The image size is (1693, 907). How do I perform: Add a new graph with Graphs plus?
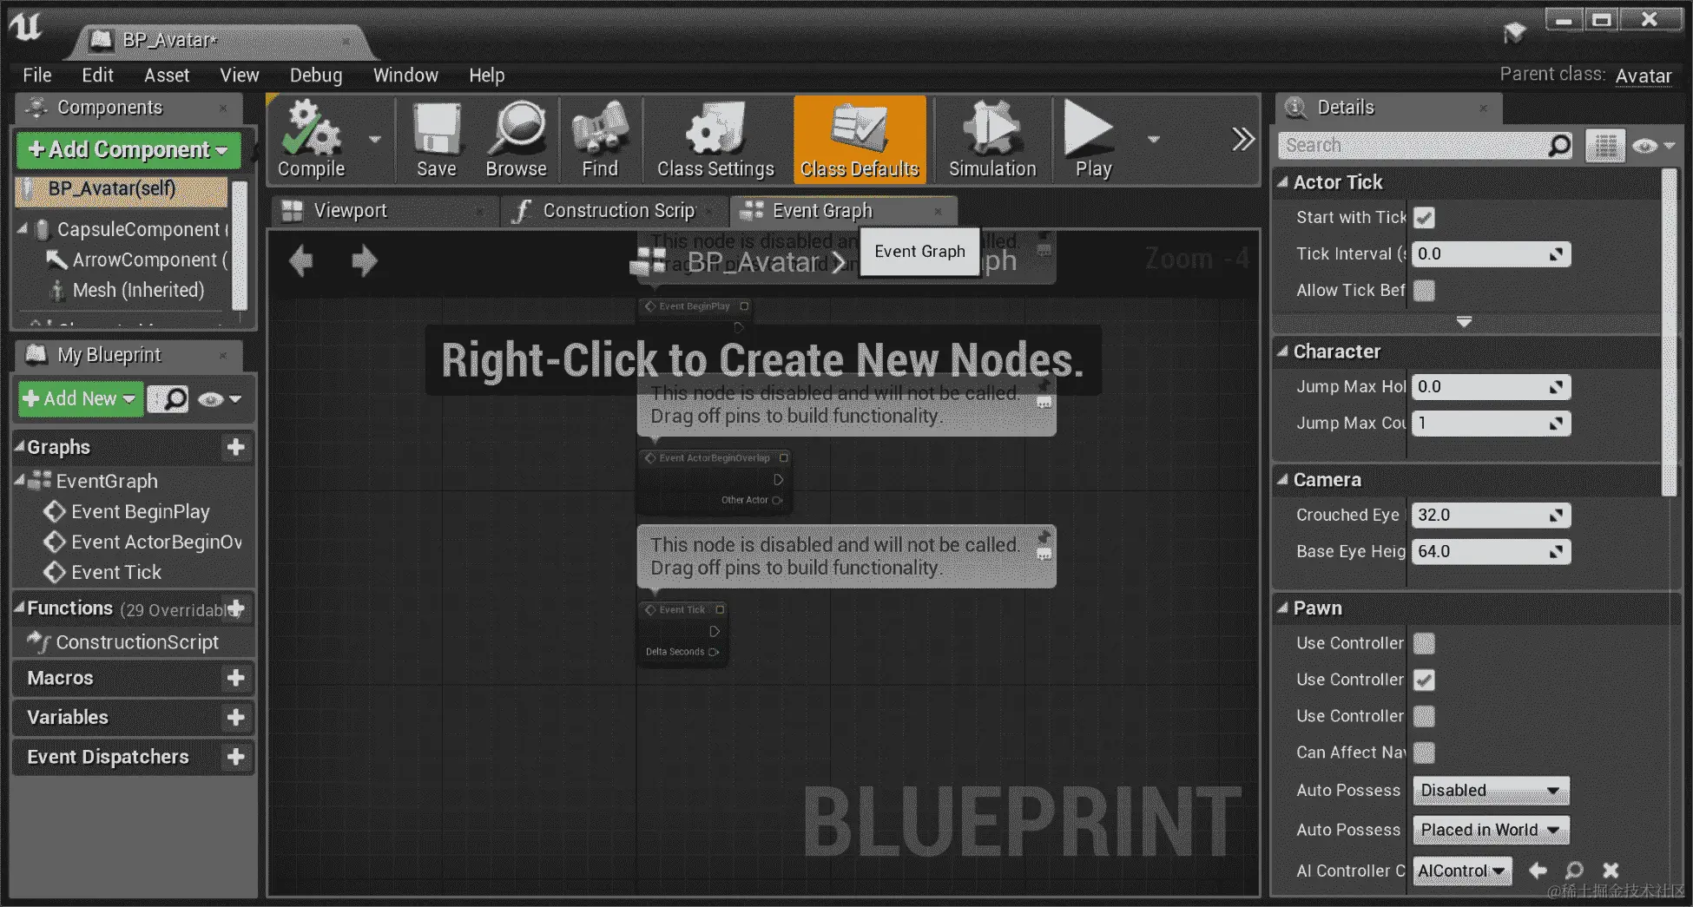235,447
